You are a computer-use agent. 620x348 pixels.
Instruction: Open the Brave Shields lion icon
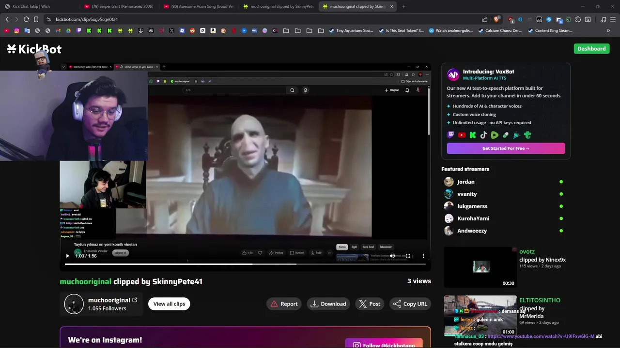[x=496, y=19]
